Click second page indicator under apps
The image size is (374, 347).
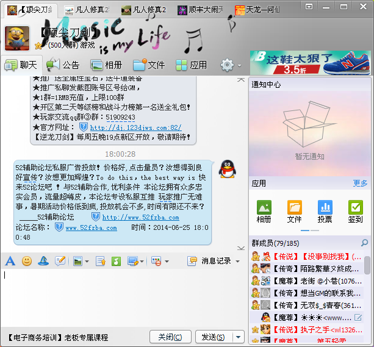coord(315,231)
